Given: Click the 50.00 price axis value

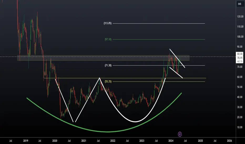Looking at the screenshot, I should pos(240,87).
